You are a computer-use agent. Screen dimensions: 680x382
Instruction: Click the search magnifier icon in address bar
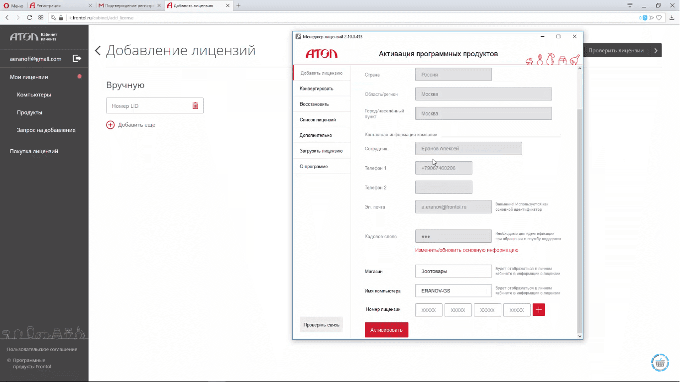[54, 17]
